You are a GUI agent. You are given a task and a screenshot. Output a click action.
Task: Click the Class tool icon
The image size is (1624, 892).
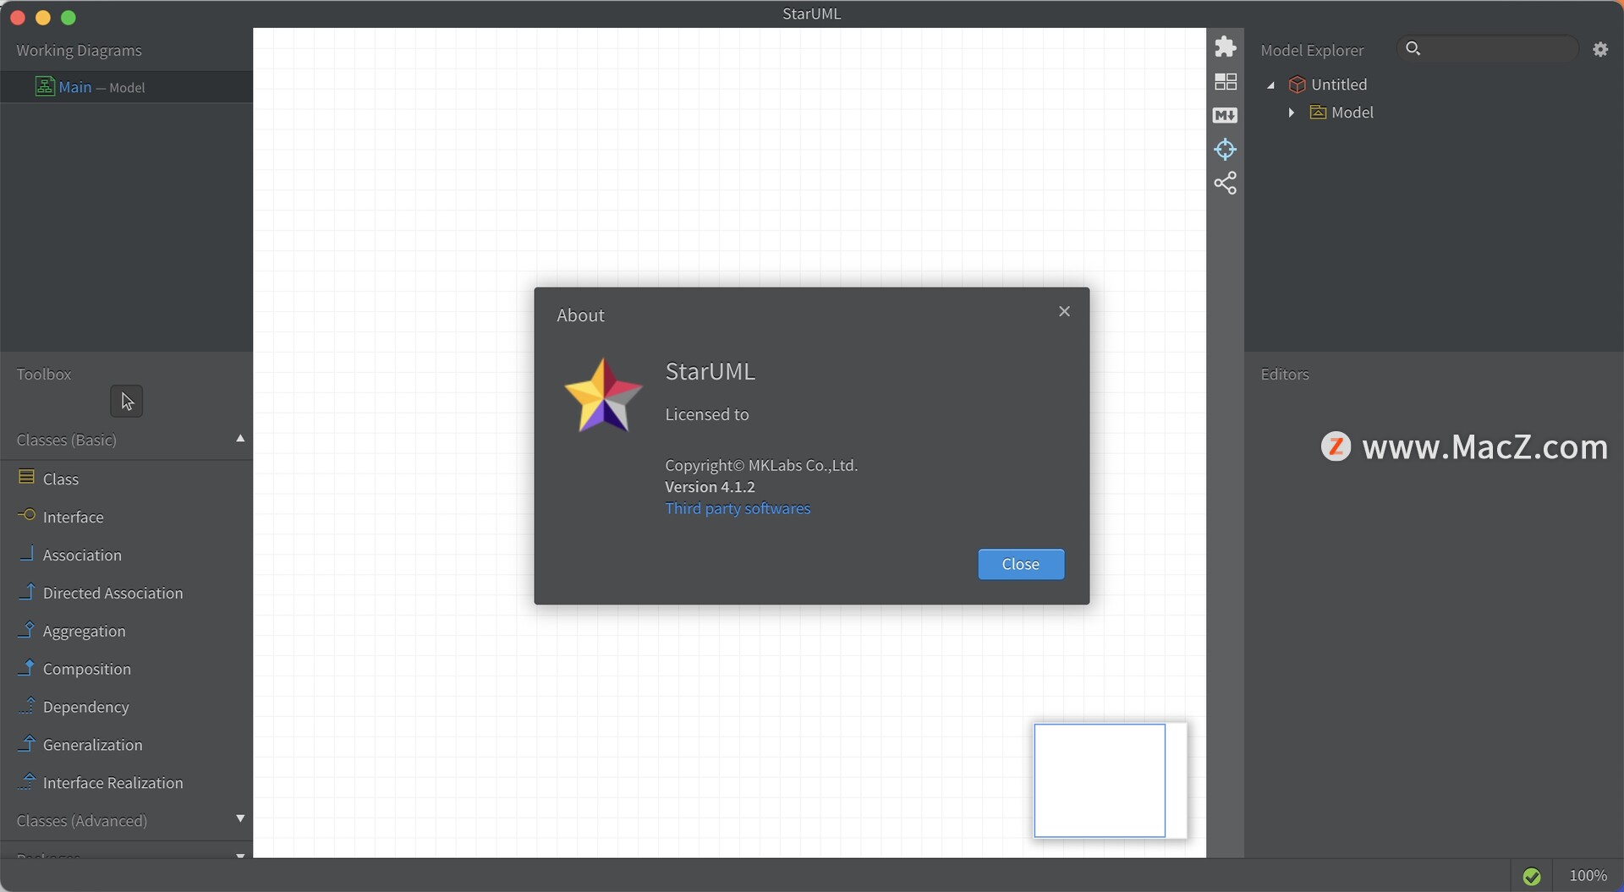(26, 478)
